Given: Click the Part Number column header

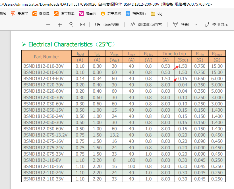Looking at the screenshot, I should click(x=47, y=57).
